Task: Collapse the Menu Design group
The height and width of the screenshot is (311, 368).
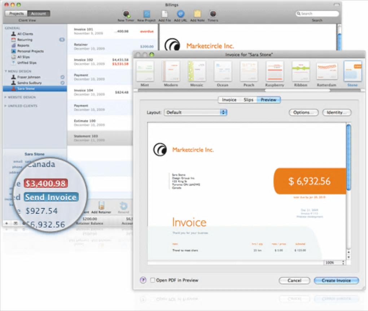Action: pyautogui.click(x=6, y=71)
